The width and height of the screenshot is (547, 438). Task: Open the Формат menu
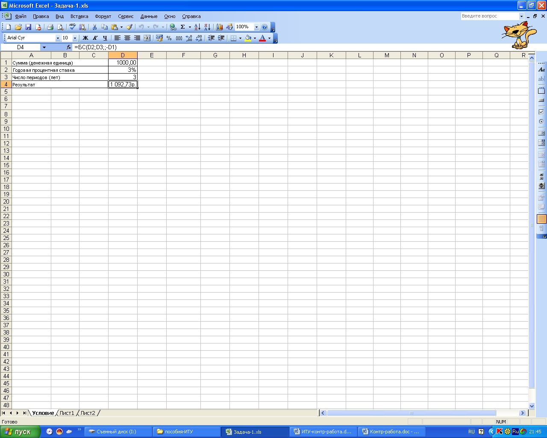[103, 16]
